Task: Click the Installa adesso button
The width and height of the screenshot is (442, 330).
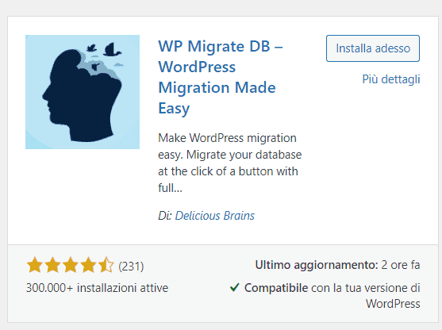Action: (373, 48)
